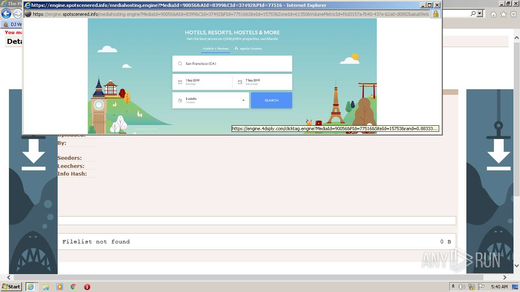This screenshot has height=292, width=520.
Task: Launch Chrome from the taskbar
Action: click(74, 287)
